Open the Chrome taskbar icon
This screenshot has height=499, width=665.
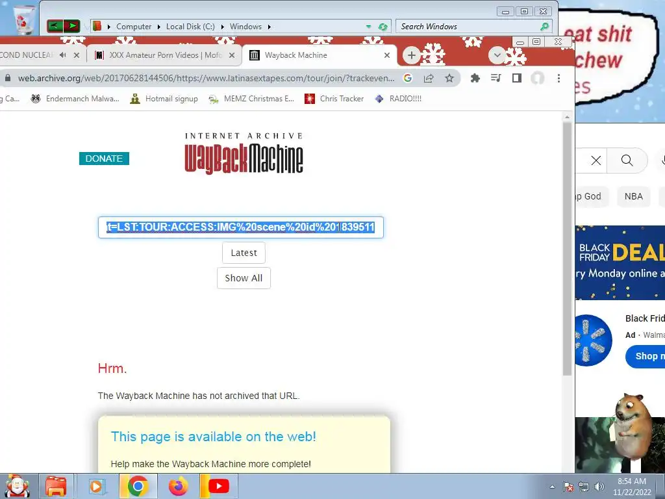click(138, 486)
